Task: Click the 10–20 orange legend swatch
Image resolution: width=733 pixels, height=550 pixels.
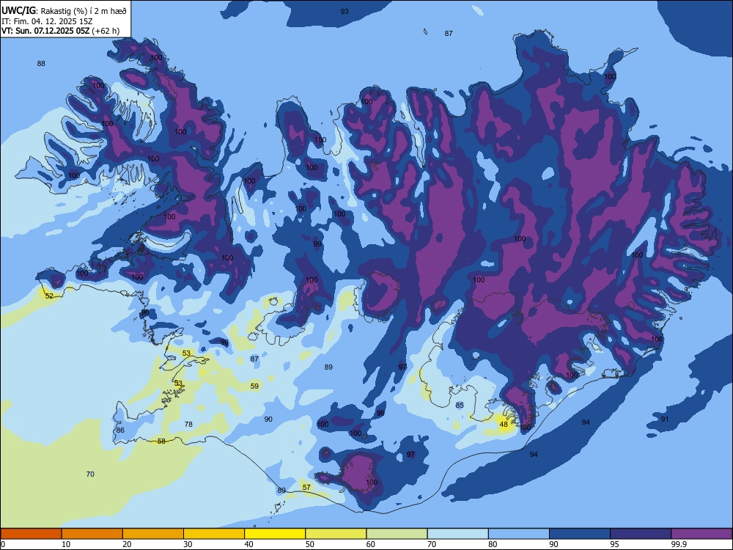Action: tap(92, 534)
